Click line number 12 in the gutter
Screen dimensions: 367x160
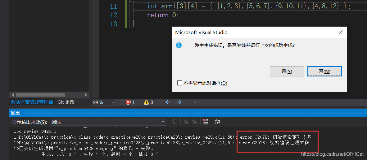114,15
